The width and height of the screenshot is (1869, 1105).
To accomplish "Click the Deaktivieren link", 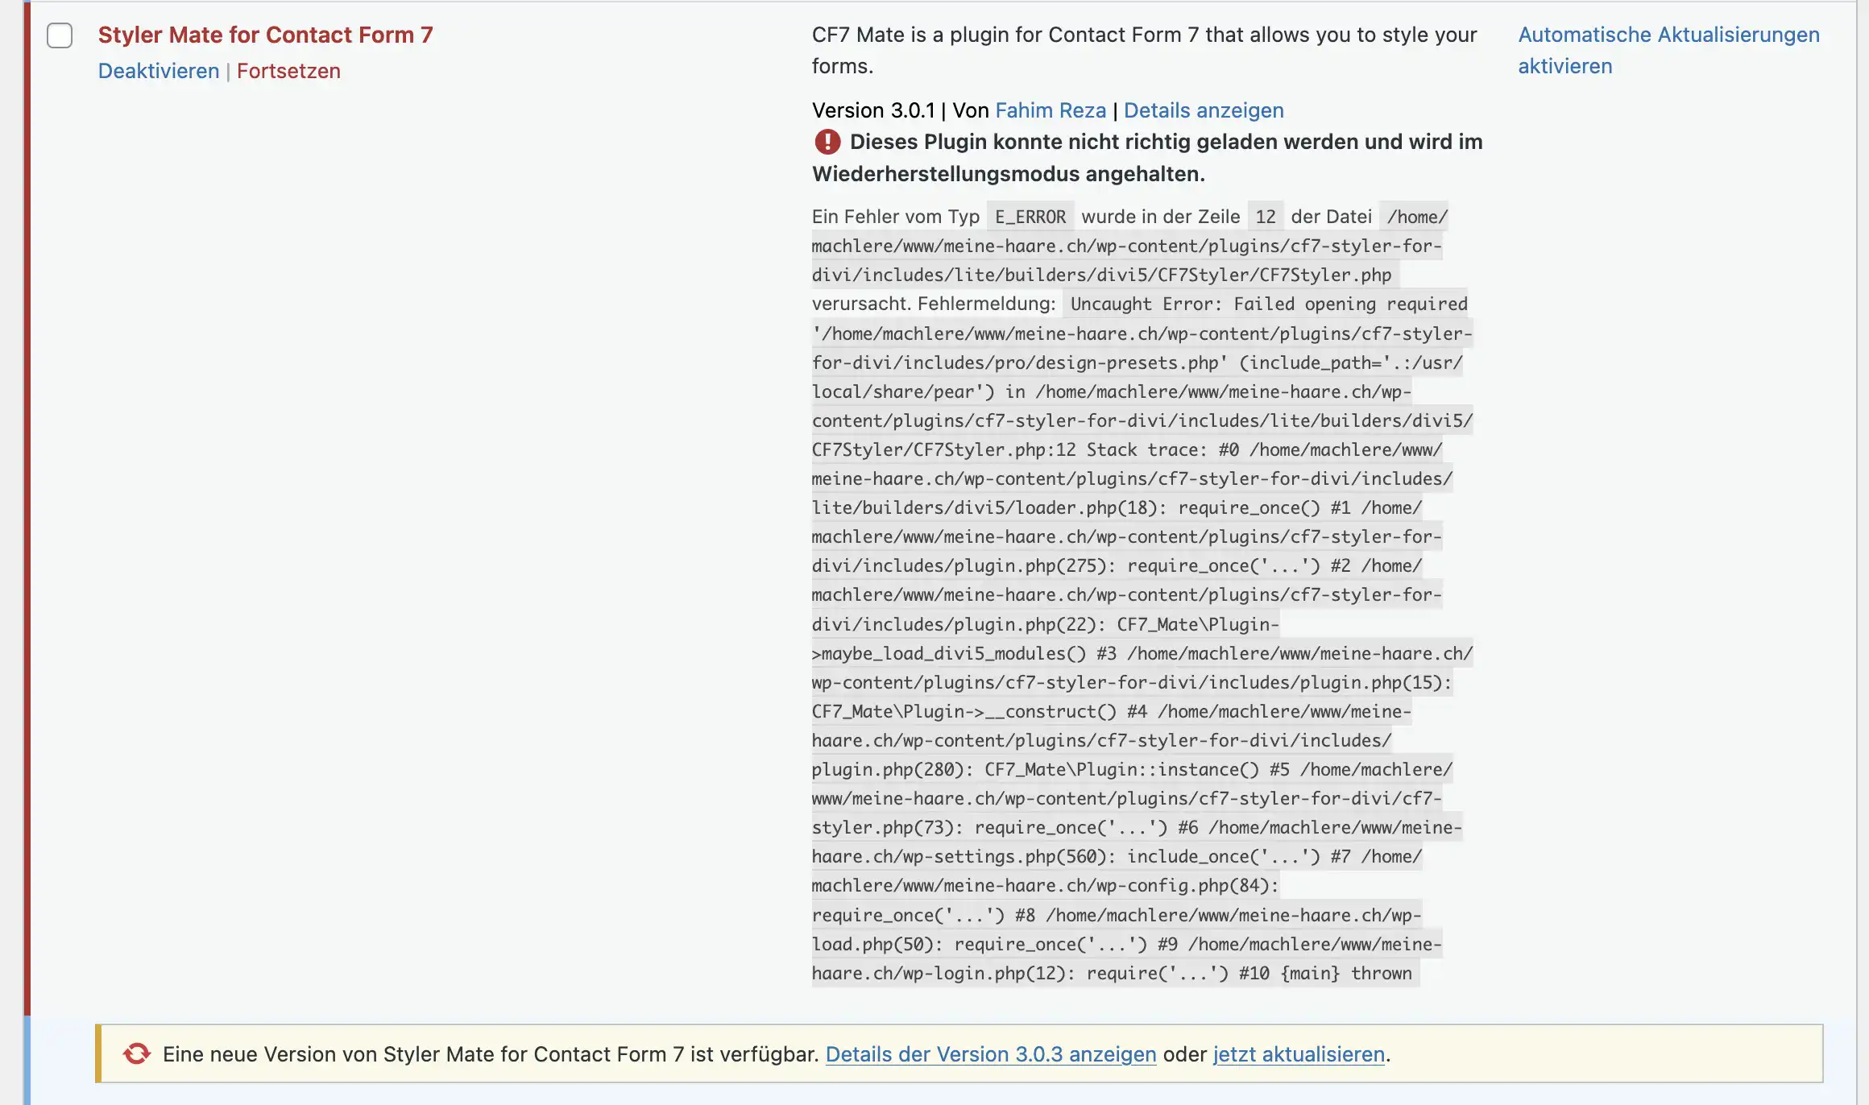I will pyautogui.click(x=159, y=71).
